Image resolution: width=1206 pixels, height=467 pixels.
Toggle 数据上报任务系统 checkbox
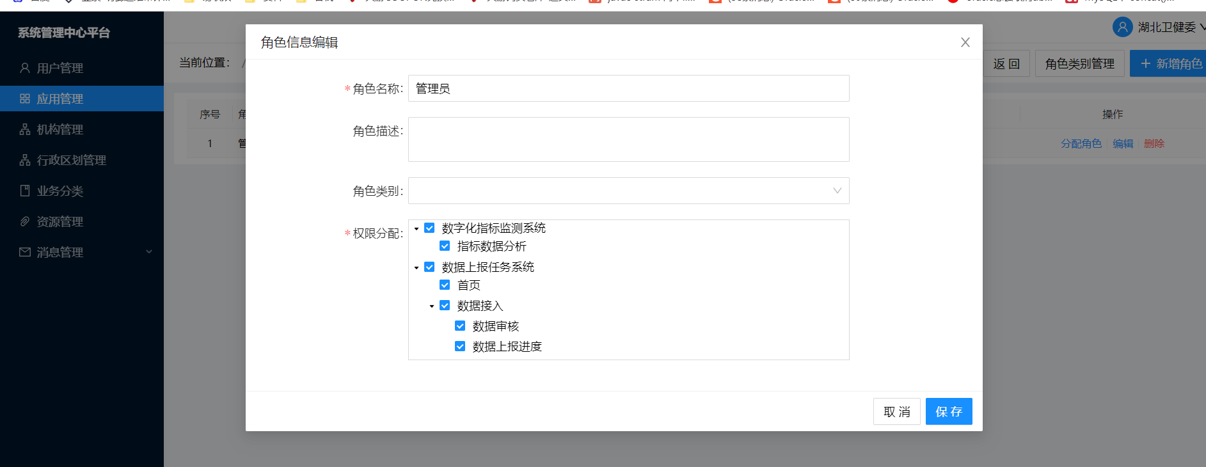coord(429,267)
